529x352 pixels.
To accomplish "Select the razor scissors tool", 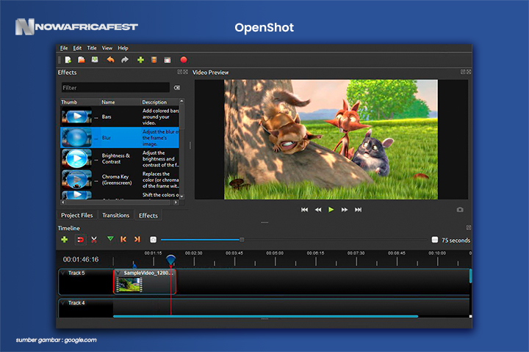I will (x=94, y=240).
